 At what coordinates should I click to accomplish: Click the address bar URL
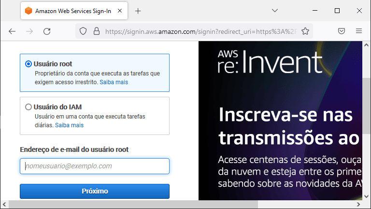(201, 31)
